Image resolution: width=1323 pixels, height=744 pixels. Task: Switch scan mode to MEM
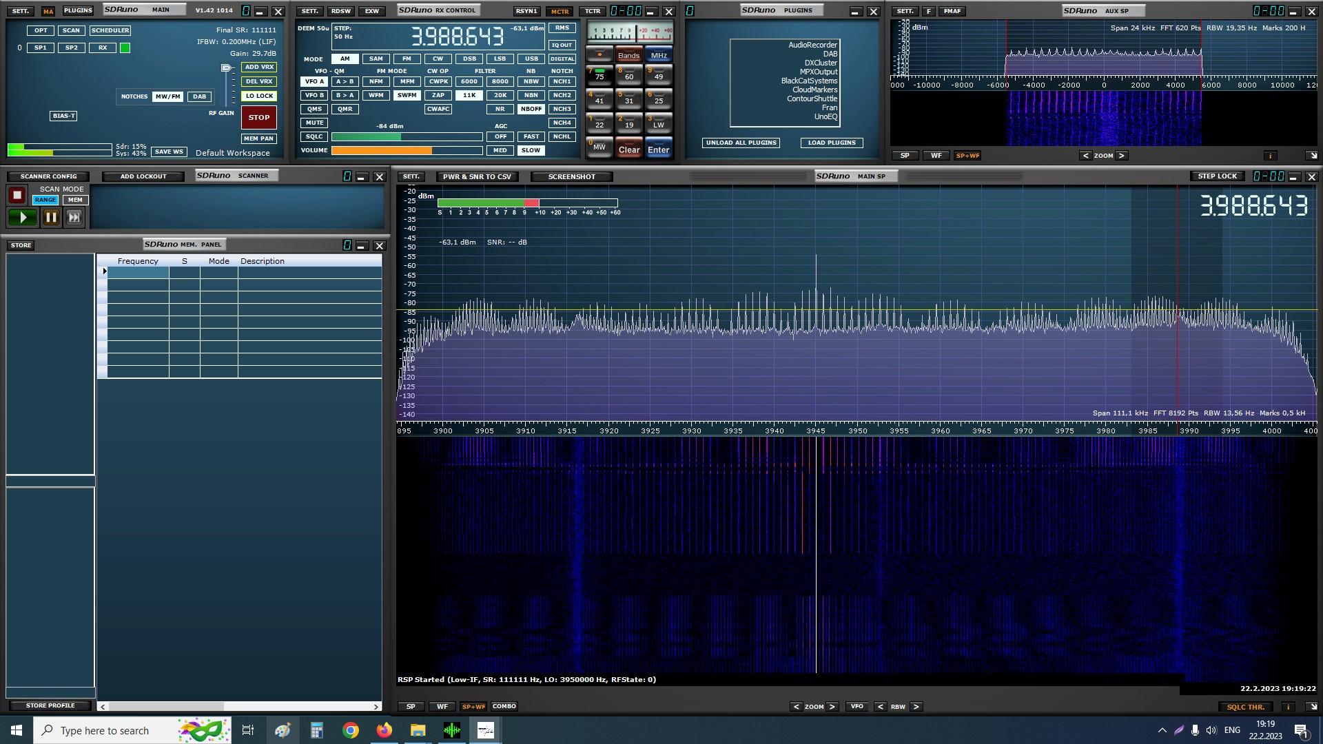(x=75, y=200)
